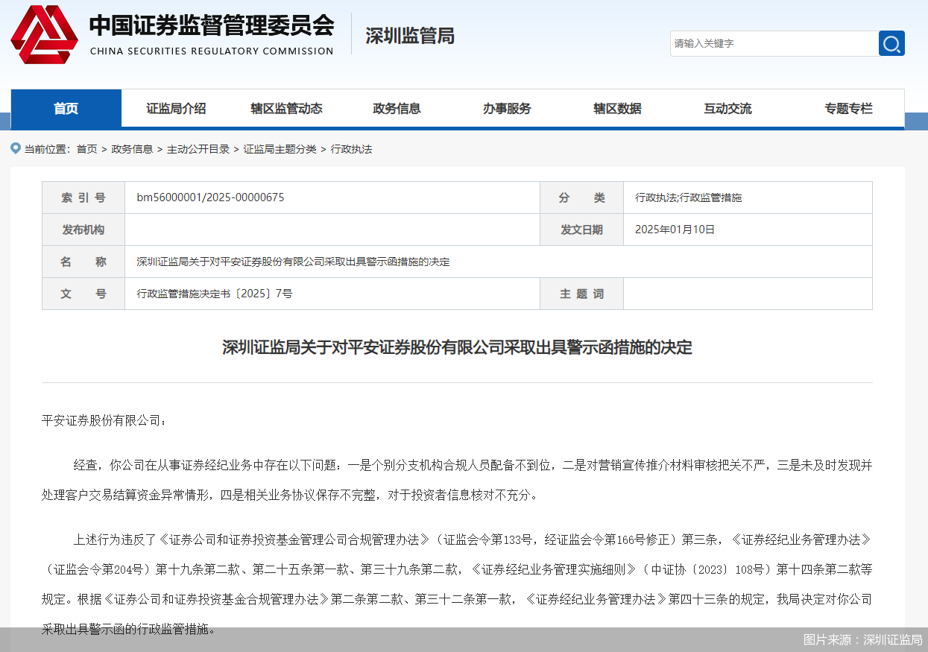Open the 办事服务 navigation item
928x652 pixels.
[507, 109]
